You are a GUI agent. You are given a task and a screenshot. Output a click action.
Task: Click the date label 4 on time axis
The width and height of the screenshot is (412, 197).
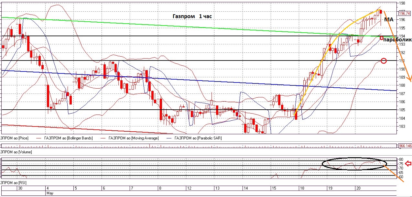click(48, 188)
